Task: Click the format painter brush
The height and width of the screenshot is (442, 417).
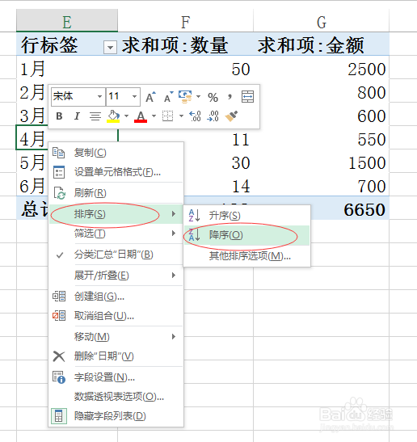Action: pos(231,116)
